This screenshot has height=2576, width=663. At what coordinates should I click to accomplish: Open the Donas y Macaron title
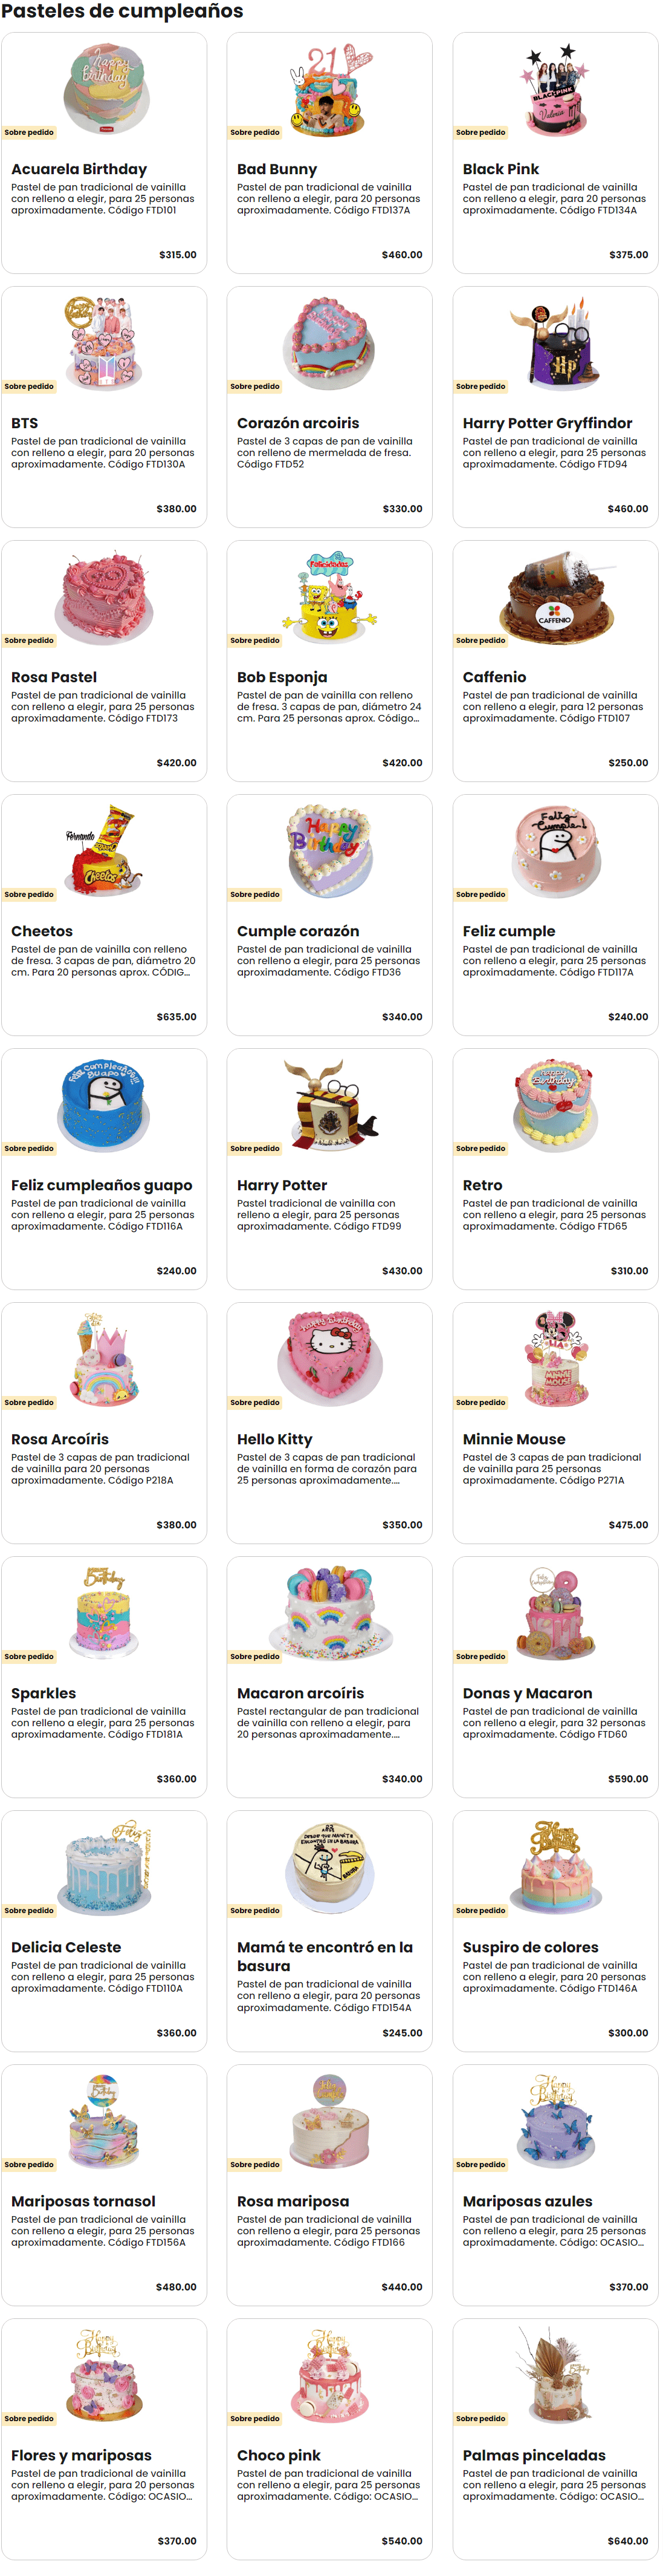pos(527,1693)
